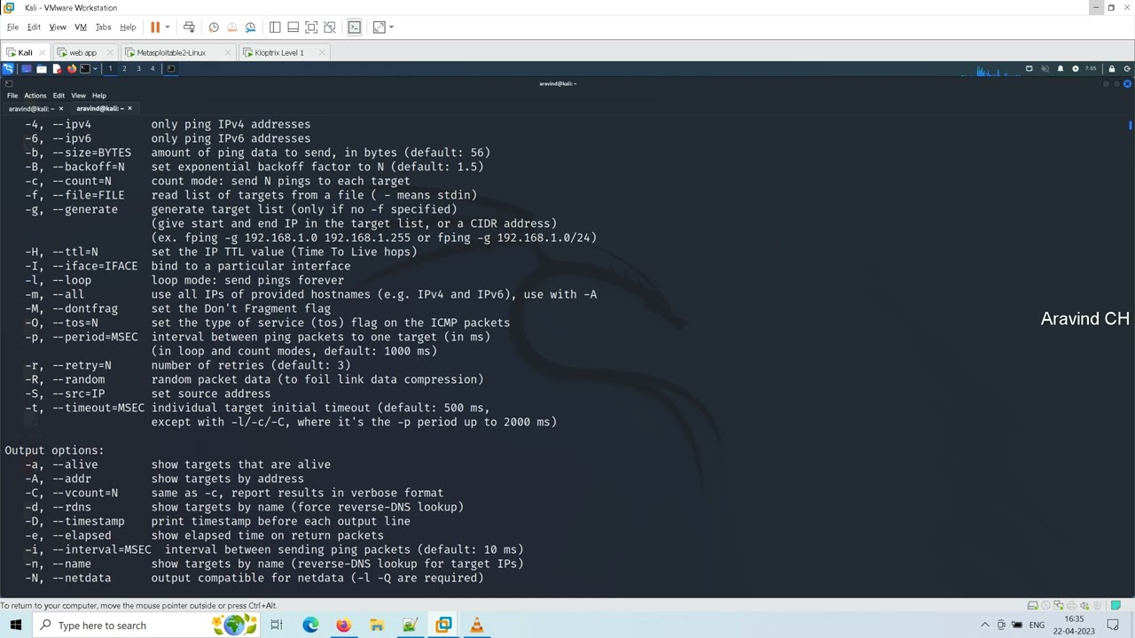Switch to the Metasploitable2-Linux VM tab
The image size is (1135, 638).
pos(171,52)
